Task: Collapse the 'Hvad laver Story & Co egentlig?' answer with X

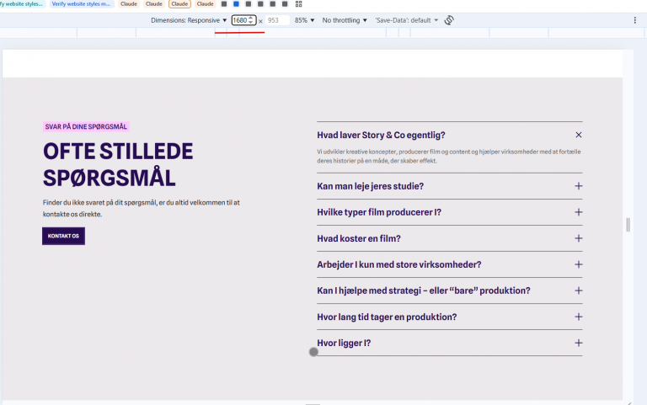Action: (579, 135)
